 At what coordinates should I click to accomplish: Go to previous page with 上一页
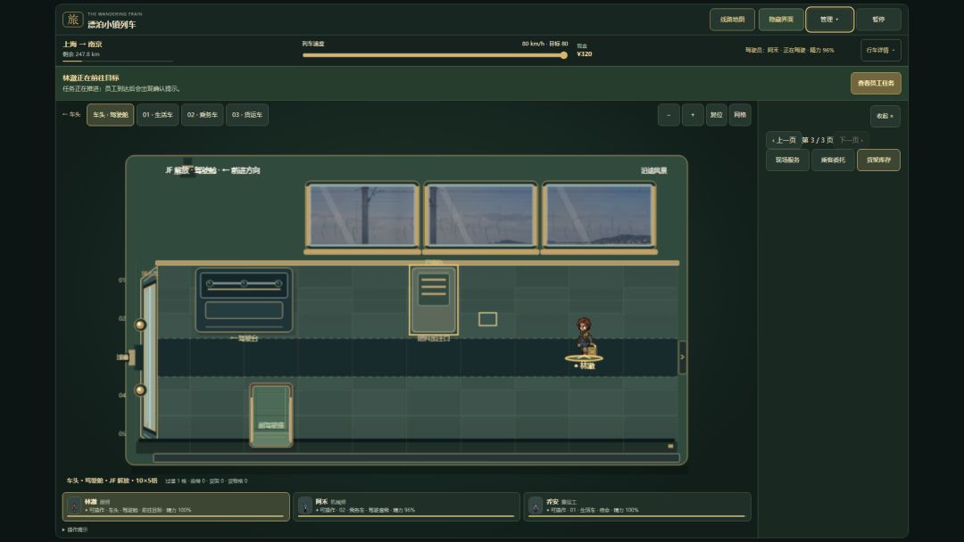tap(784, 140)
